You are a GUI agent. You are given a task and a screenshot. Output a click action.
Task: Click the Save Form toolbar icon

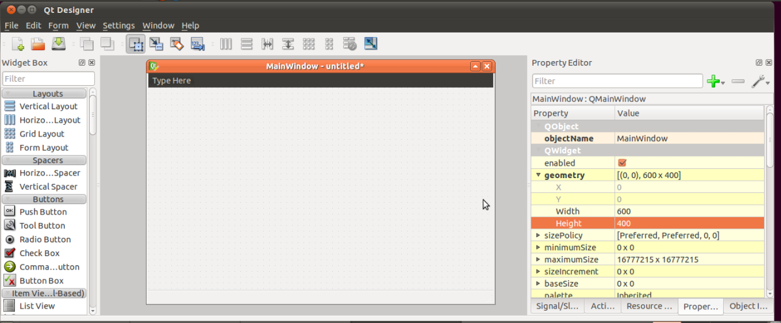point(59,44)
